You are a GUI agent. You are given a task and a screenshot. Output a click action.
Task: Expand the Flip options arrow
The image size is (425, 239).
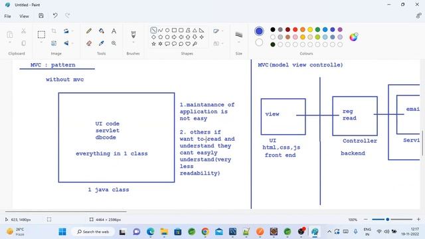coord(72,43)
